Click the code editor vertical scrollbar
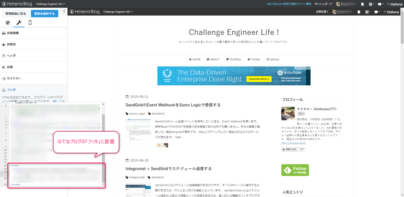 coord(103,145)
